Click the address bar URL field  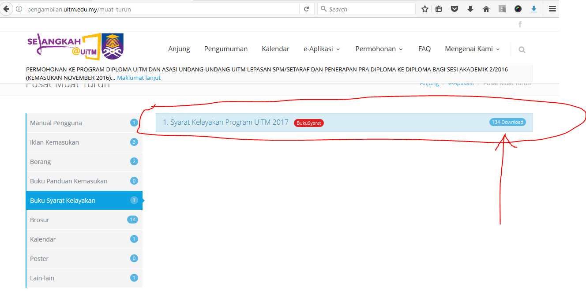(x=162, y=9)
